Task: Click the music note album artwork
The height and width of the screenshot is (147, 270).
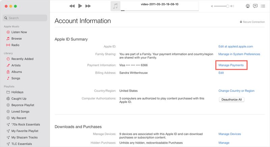Action: pyautogui.click(x=115, y=6)
